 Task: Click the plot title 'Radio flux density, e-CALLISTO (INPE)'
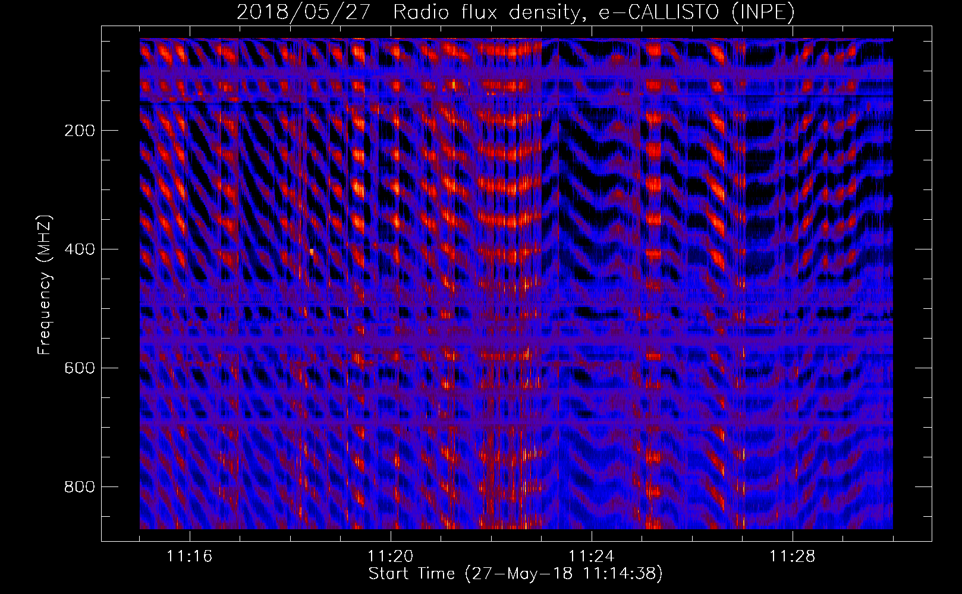pyautogui.click(x=594, y=12)
